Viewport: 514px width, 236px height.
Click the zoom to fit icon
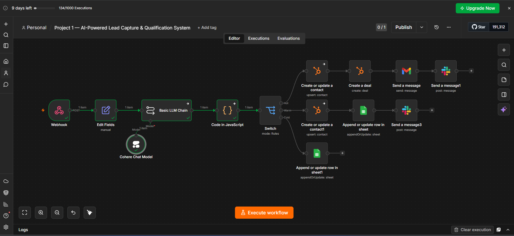click(25, 212)
